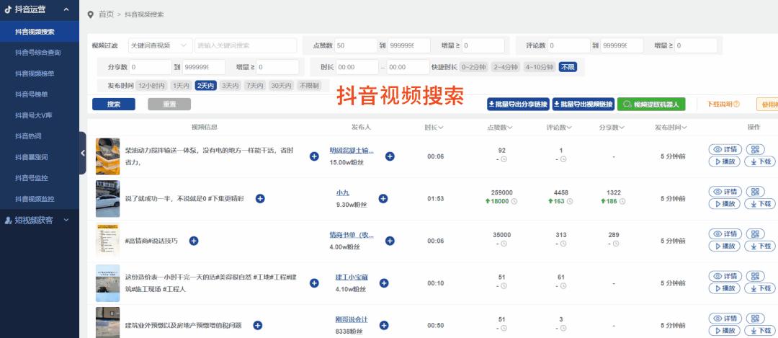The width and height of the screenshot is (778, 338).
Task: Click the 短视频获客 user icon
Action: click(8, 220)
